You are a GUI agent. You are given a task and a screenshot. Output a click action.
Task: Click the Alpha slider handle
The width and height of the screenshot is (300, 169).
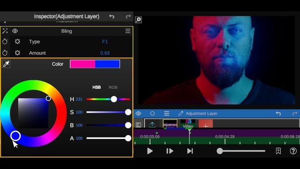[x=128, y=138]
